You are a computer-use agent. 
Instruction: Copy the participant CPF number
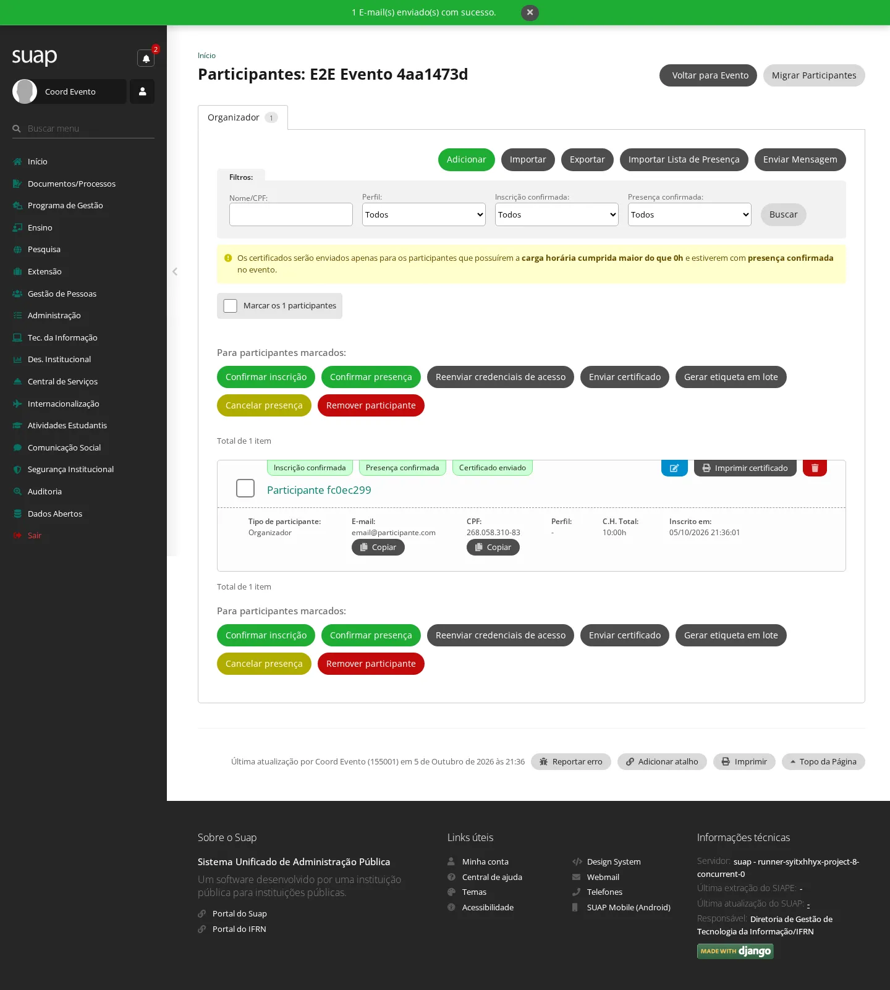pos(493,547)
